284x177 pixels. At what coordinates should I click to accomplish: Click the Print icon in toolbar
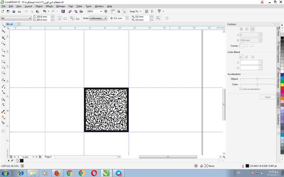tap(19, 11)
